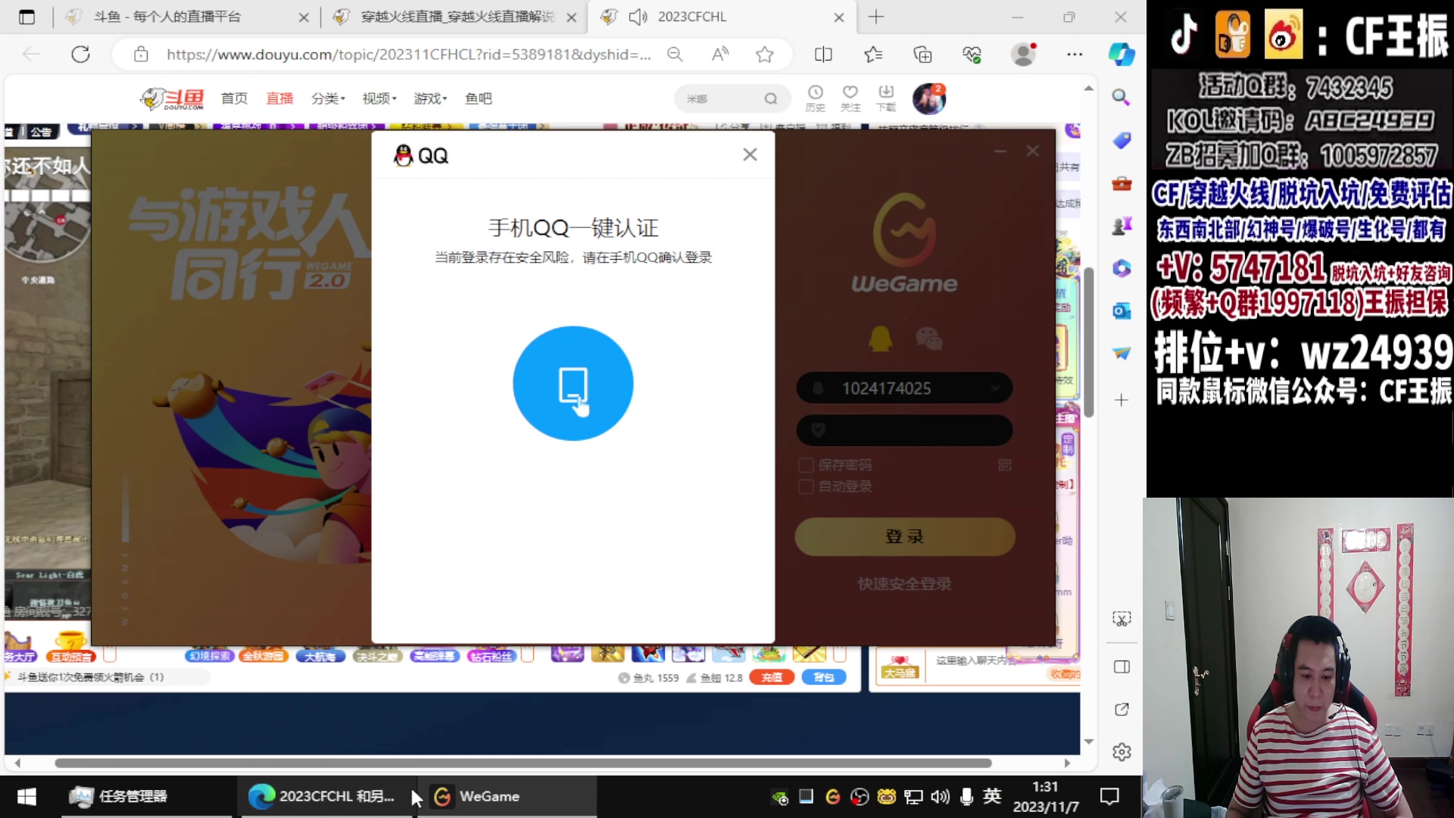This screenshot has height=818, width=1454.
Task: Open Edge sidebar search
Action: [1121, 97]
